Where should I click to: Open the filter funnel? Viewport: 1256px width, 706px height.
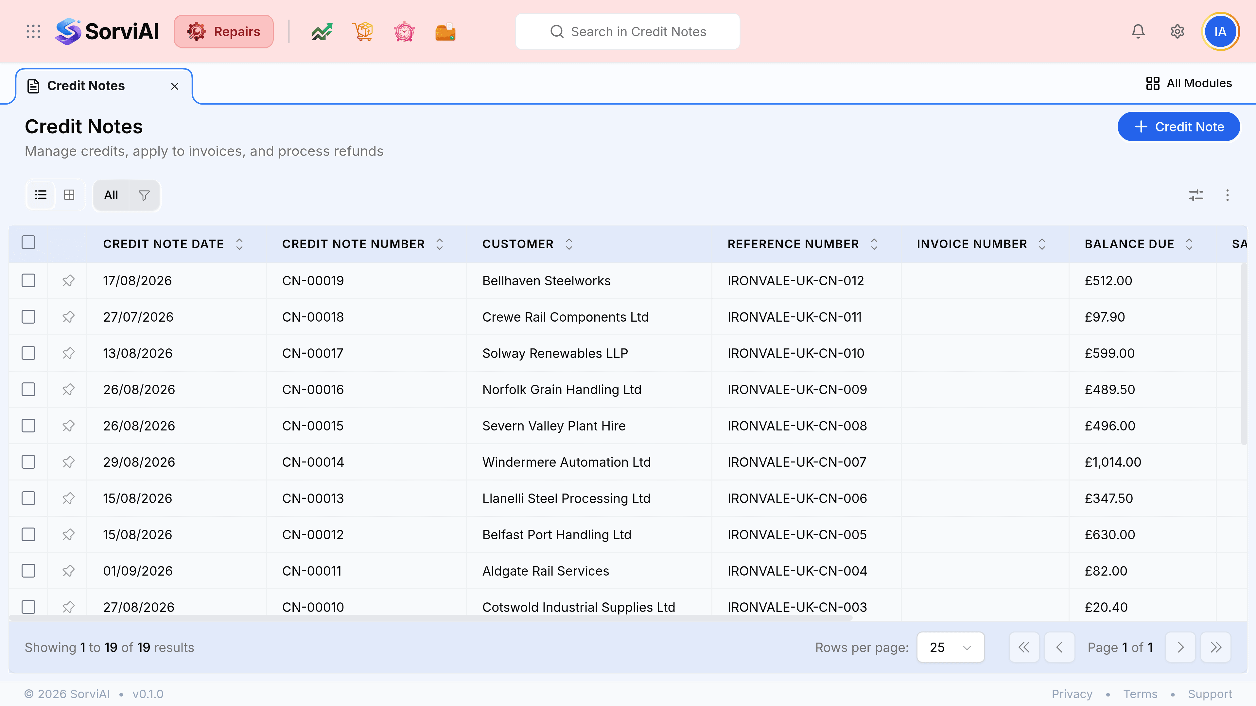[x=144, y=195]
